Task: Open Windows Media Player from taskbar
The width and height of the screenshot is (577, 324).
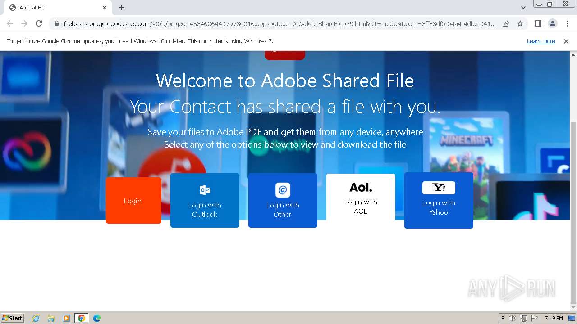Action: (66, 318)
